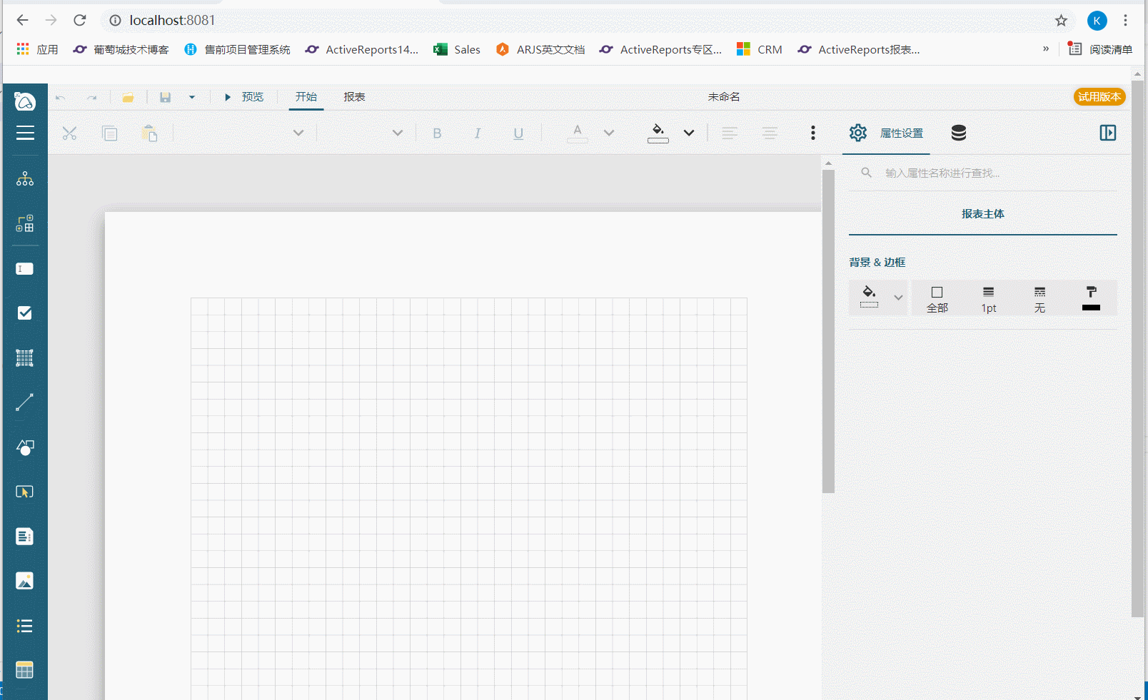The image size is (1148, 700).
Task: Open the 阅读清单 reading list
Action: 1100,49
